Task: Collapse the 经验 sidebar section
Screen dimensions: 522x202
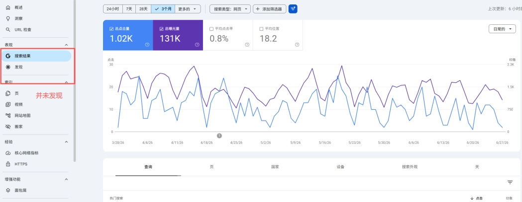Action: pyautogui.click(x=66, y=142)
